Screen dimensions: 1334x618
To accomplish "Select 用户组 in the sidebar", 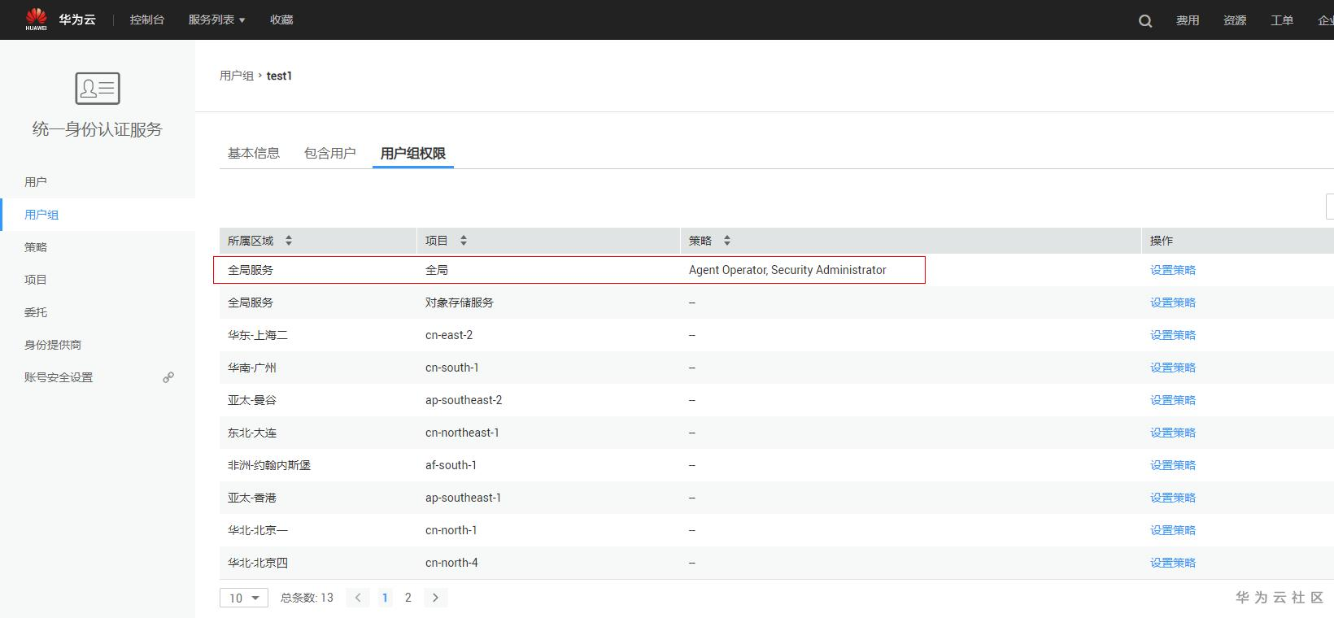I will coord(41,215).
